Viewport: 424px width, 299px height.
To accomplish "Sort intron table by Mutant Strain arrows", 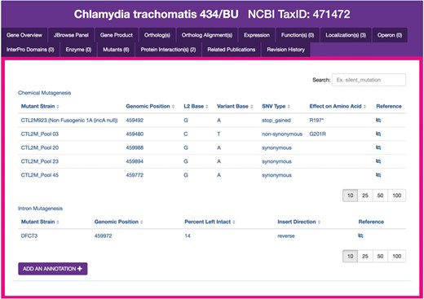I will (x=58, y=222).
